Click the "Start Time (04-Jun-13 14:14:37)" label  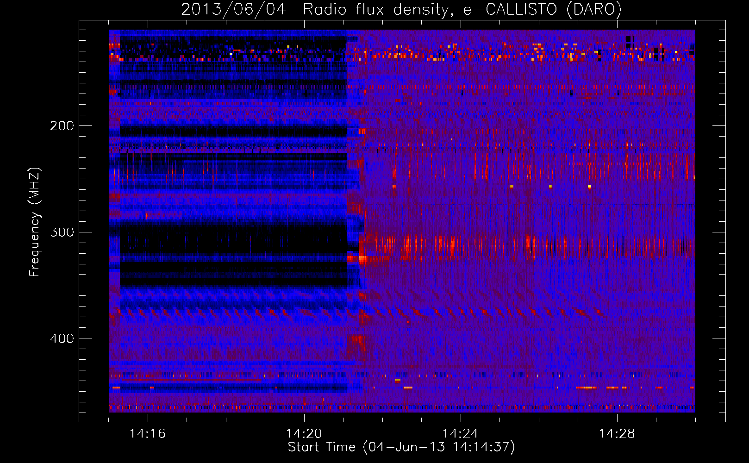click(x=401, y=447)
